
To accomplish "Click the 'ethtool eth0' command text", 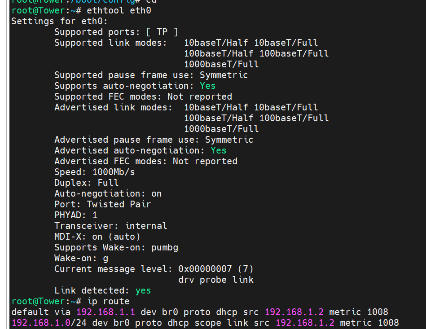I will pos(119,11).
